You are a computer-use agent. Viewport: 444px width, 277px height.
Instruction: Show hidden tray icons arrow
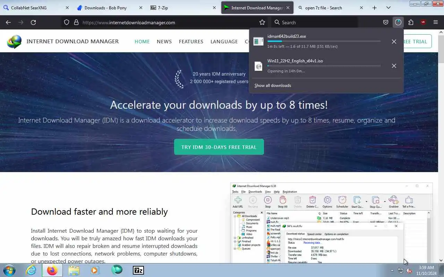coord(392,270)
